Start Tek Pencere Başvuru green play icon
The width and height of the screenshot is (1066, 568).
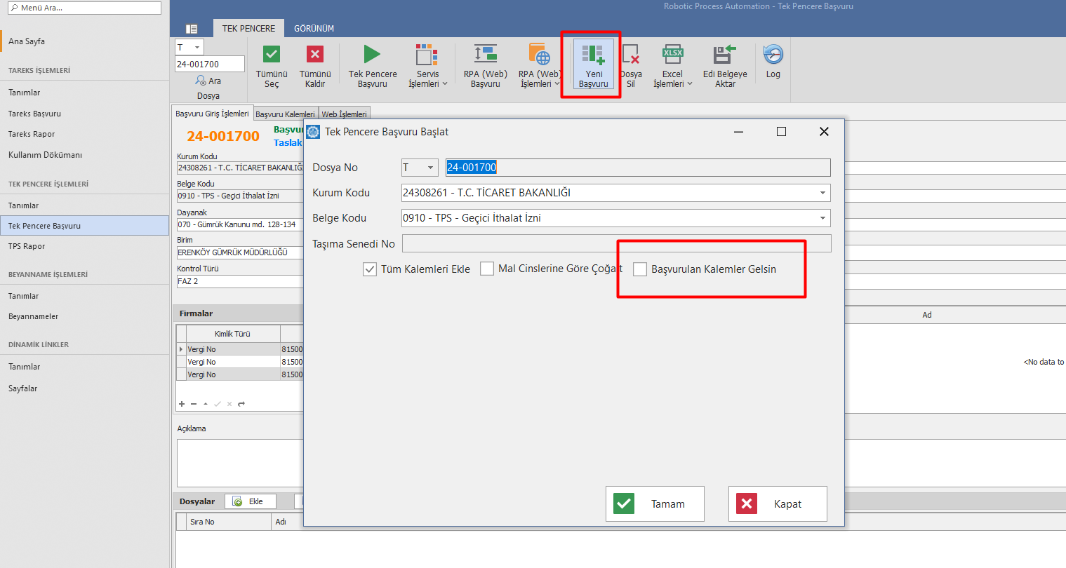coord(372,54)
